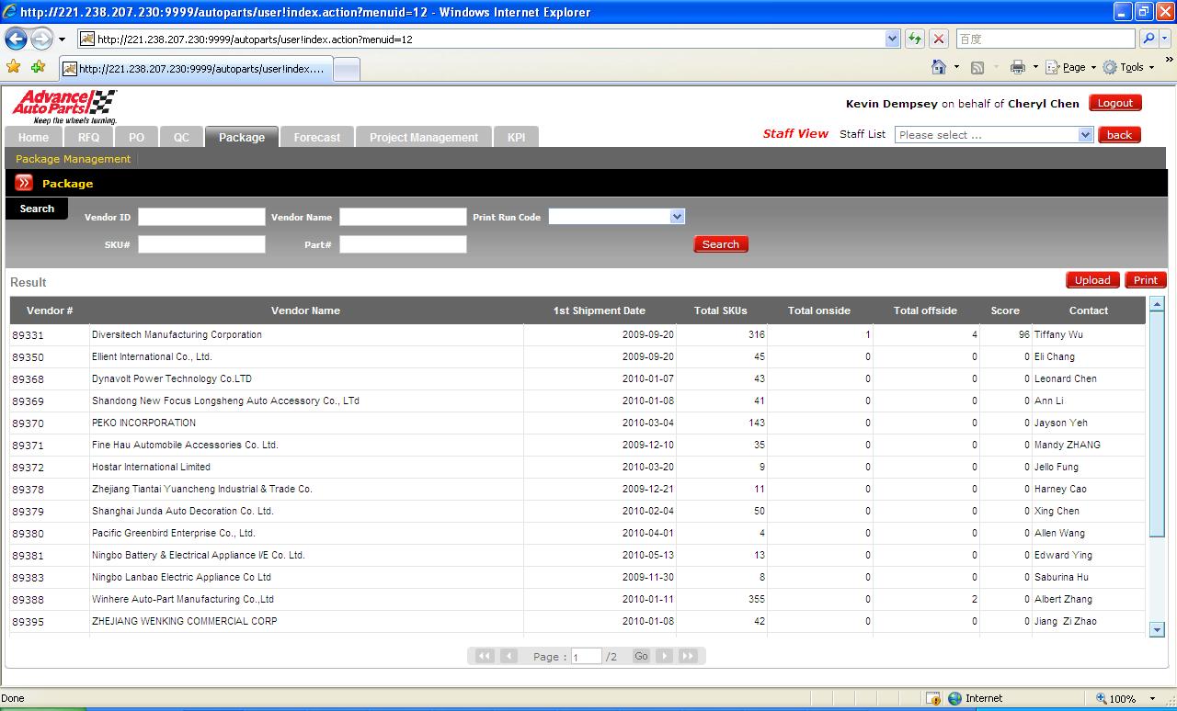Click the results table scroll down arrow

tap(1157, 629)
